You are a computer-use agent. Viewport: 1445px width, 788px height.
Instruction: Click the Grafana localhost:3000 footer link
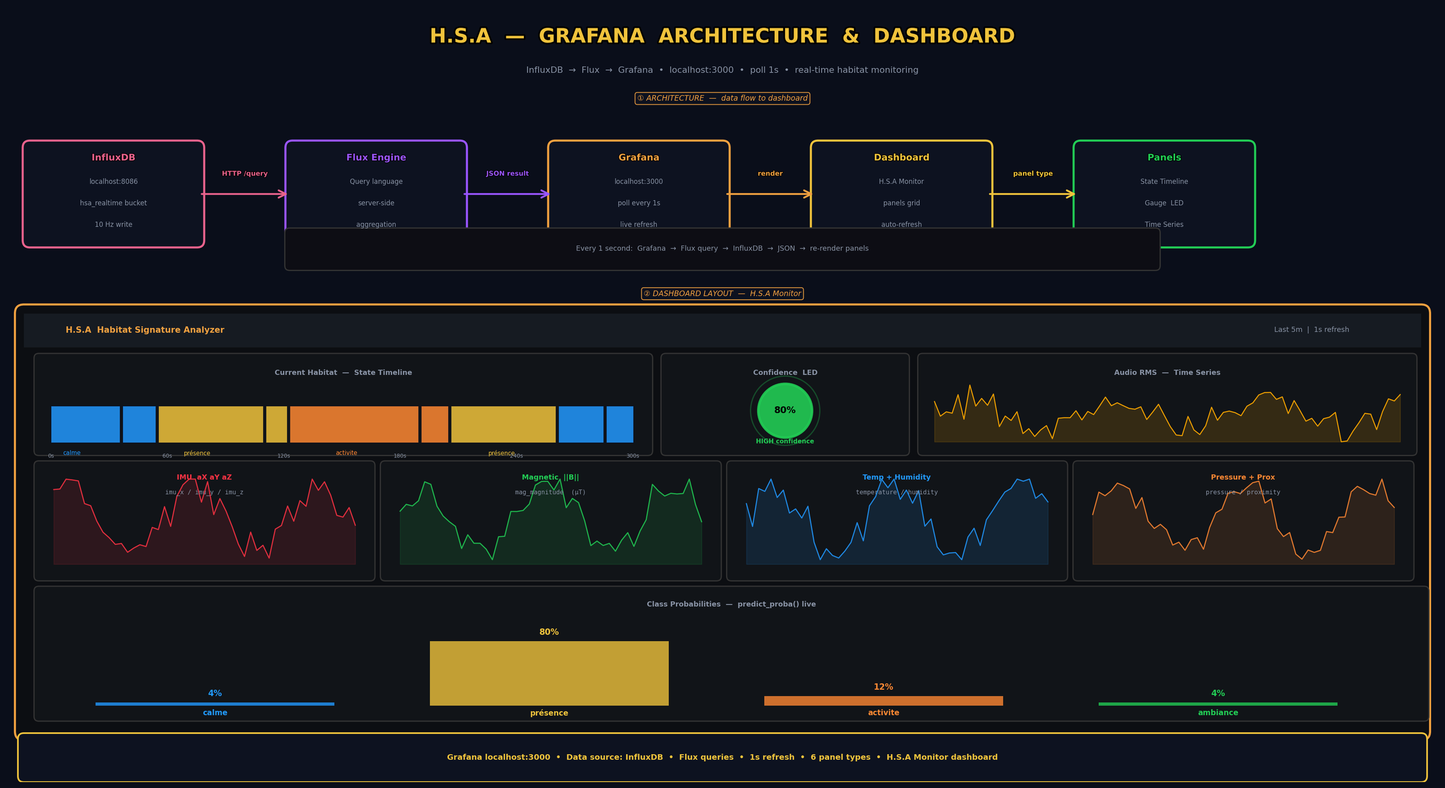[x=499, y=757]
